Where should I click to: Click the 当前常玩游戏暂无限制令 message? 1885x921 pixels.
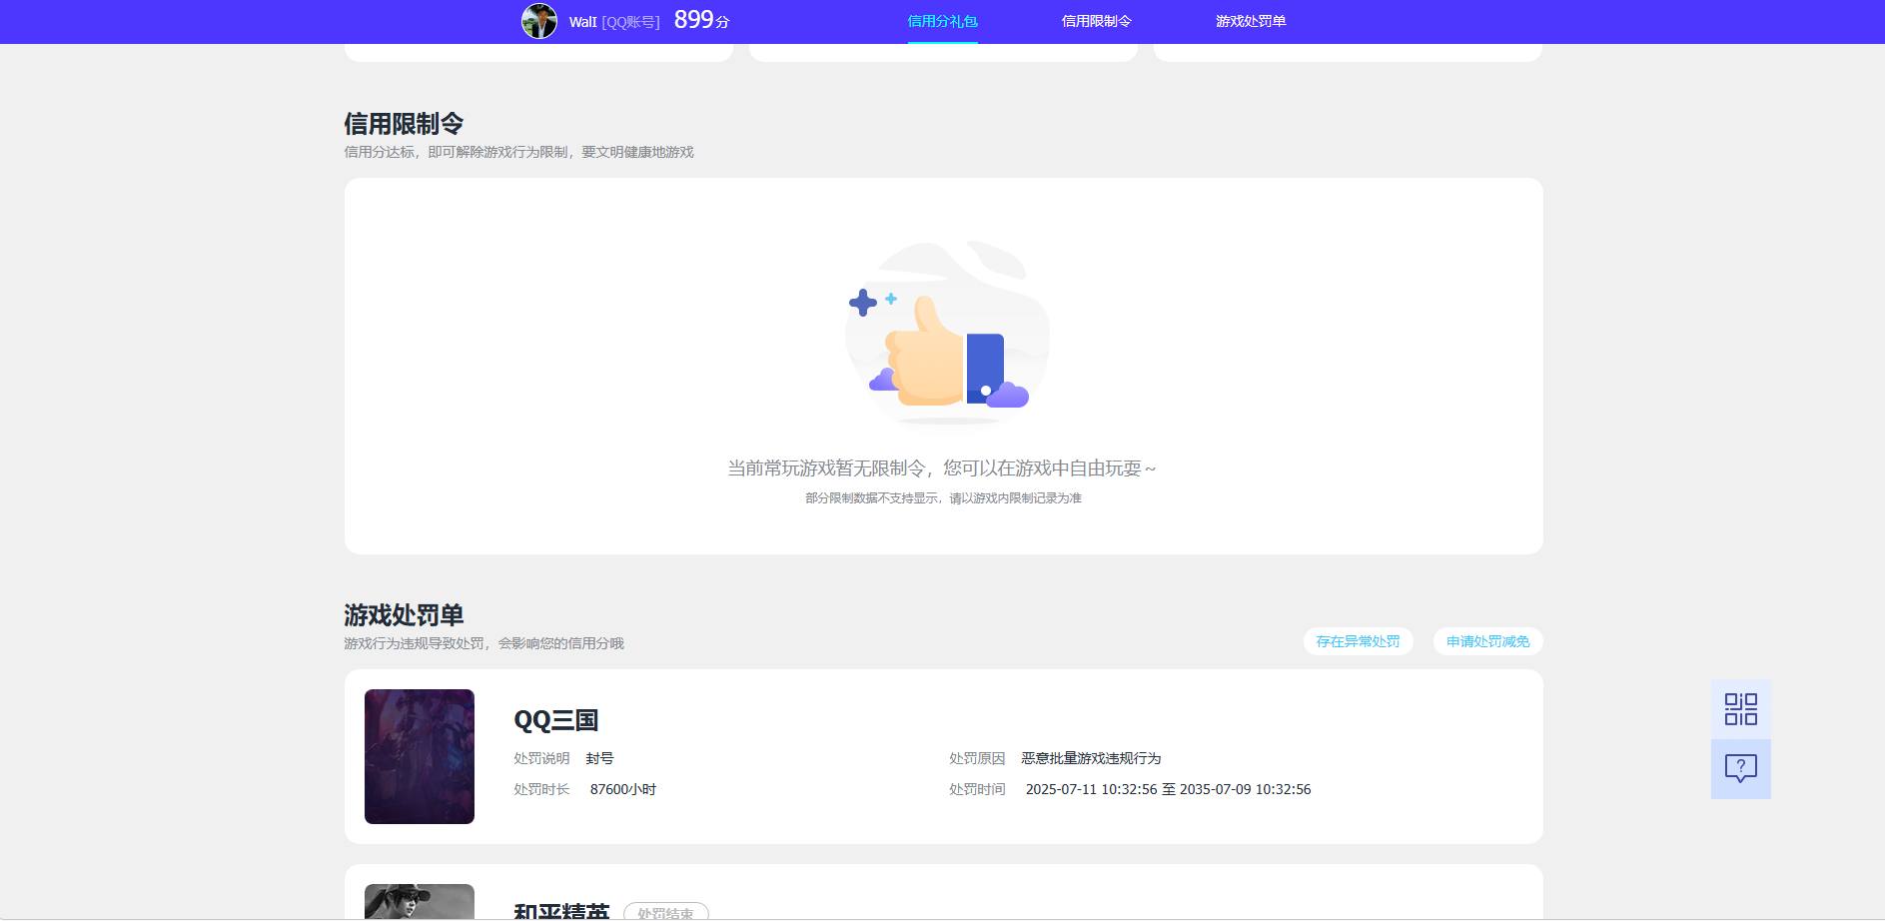point(941,468)
